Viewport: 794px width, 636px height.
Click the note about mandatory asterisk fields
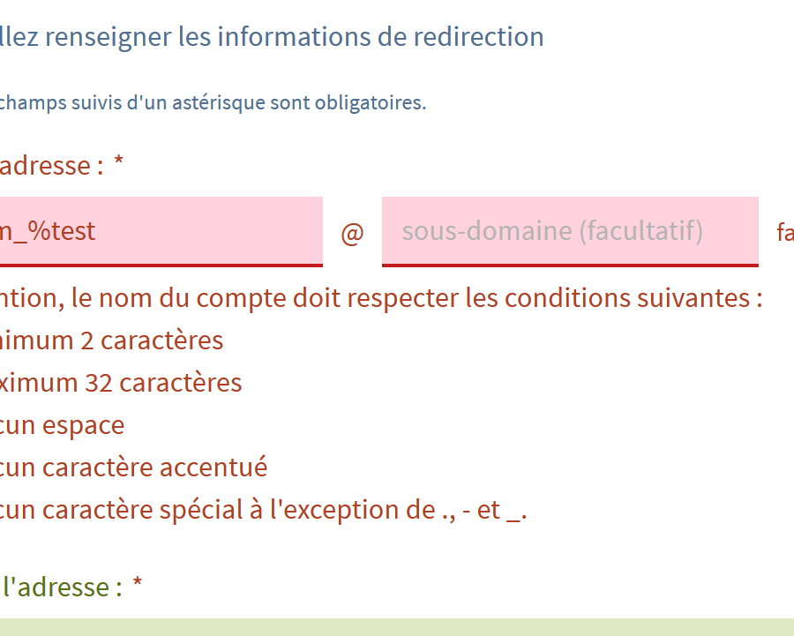212,102
